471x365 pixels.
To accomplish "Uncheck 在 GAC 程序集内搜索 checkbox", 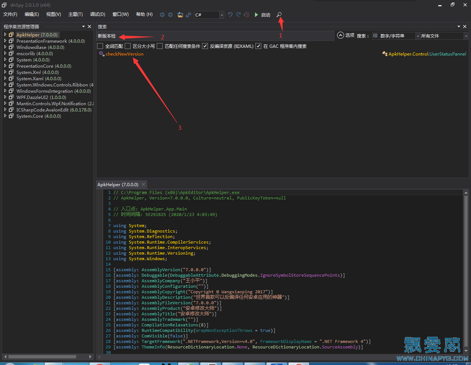I will [258, 46].
